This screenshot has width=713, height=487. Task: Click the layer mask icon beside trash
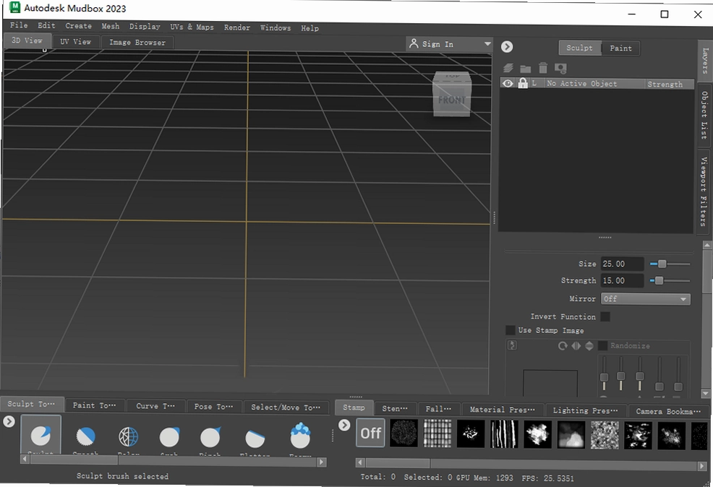point(560,69)
